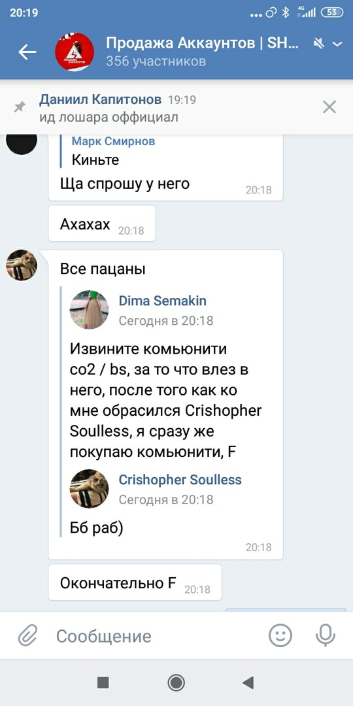
Task: Open the emoji smiley picker
Action: pyautogui.click(x=280, y=635)
